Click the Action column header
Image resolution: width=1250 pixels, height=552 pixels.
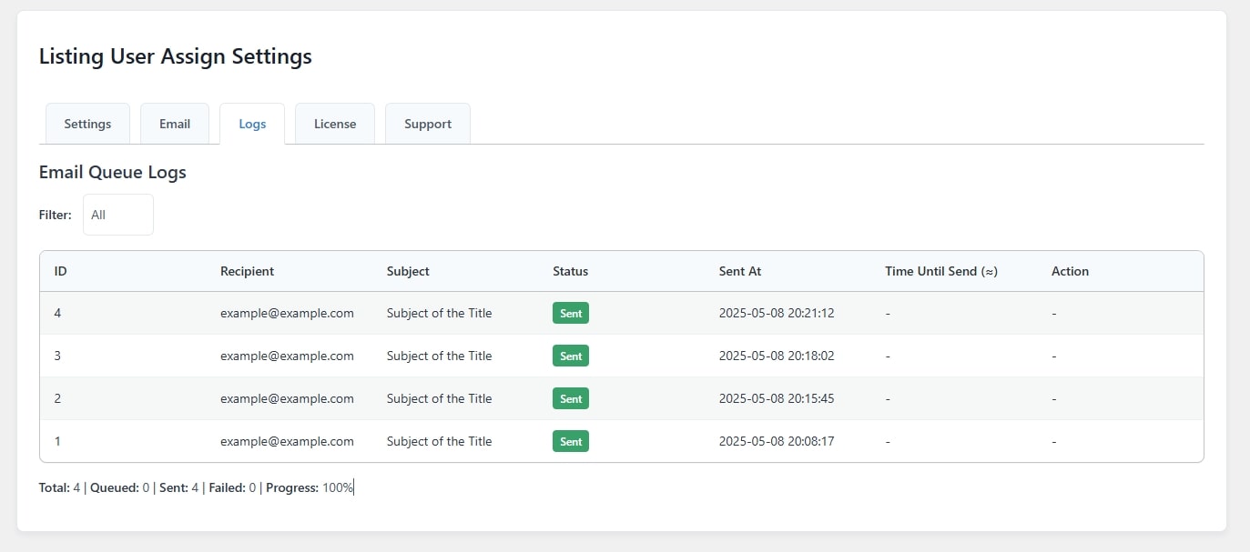pyautogui.click(x=1070, y=271)
